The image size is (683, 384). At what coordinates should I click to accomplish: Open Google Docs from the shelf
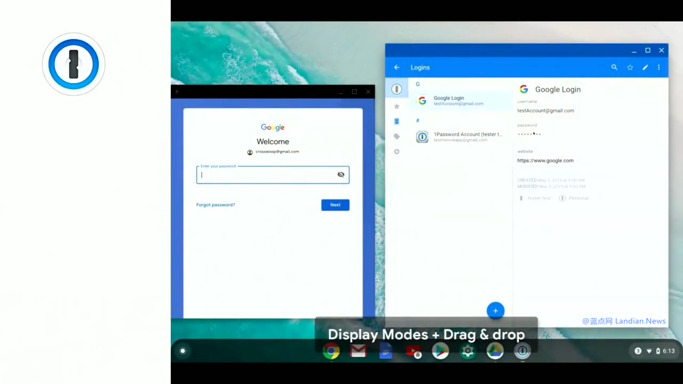386,351
